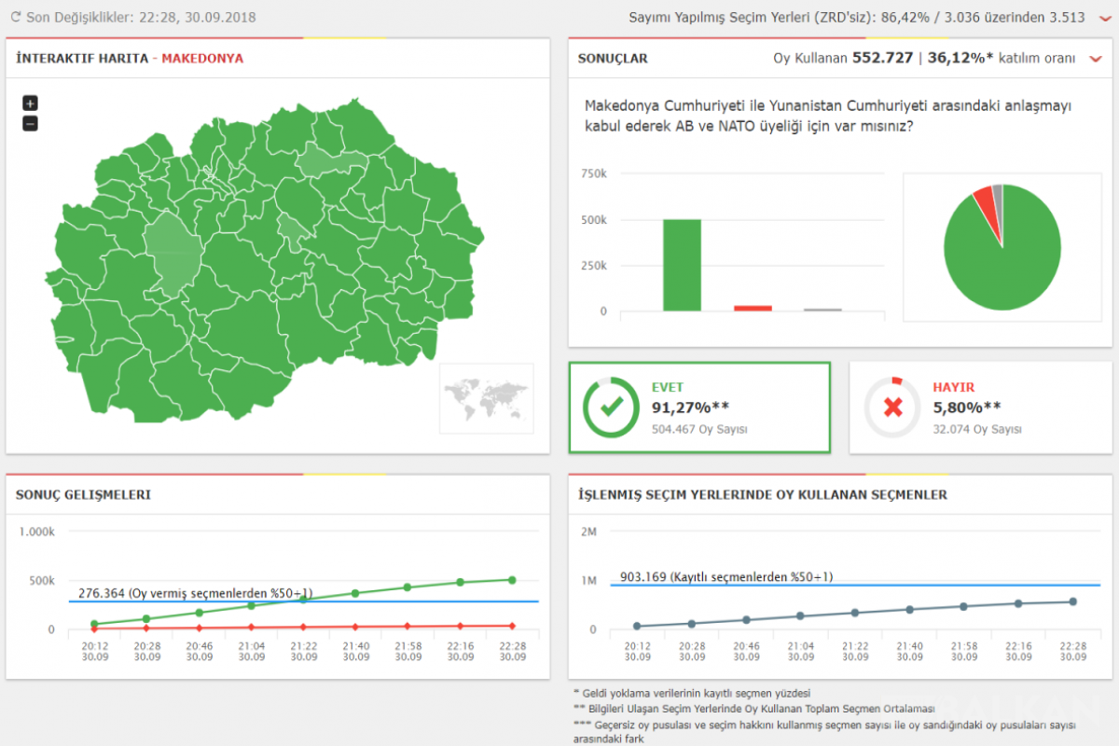Zoom out the map with minus icon
Image resolution: width=1119 pixels, height=746 pixels.
(30, 123)
